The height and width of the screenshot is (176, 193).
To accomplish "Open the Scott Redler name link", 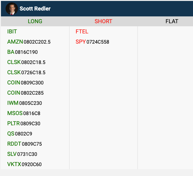I will coord(35,9).
